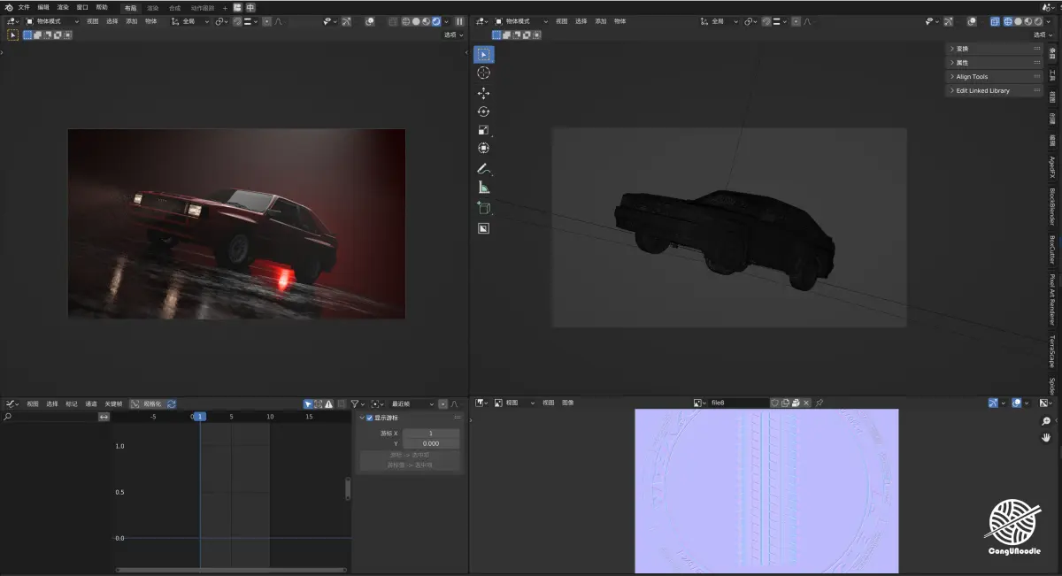The height and width of the screenshot is (576, 1062).
Task: Toggle gizmos in the left viewport
Action: pos(346,21)
